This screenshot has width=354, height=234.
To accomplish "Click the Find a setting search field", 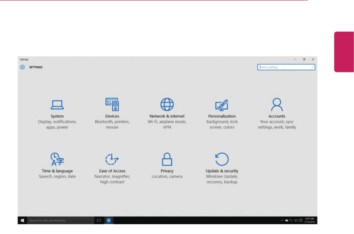I will pos(286,67).
